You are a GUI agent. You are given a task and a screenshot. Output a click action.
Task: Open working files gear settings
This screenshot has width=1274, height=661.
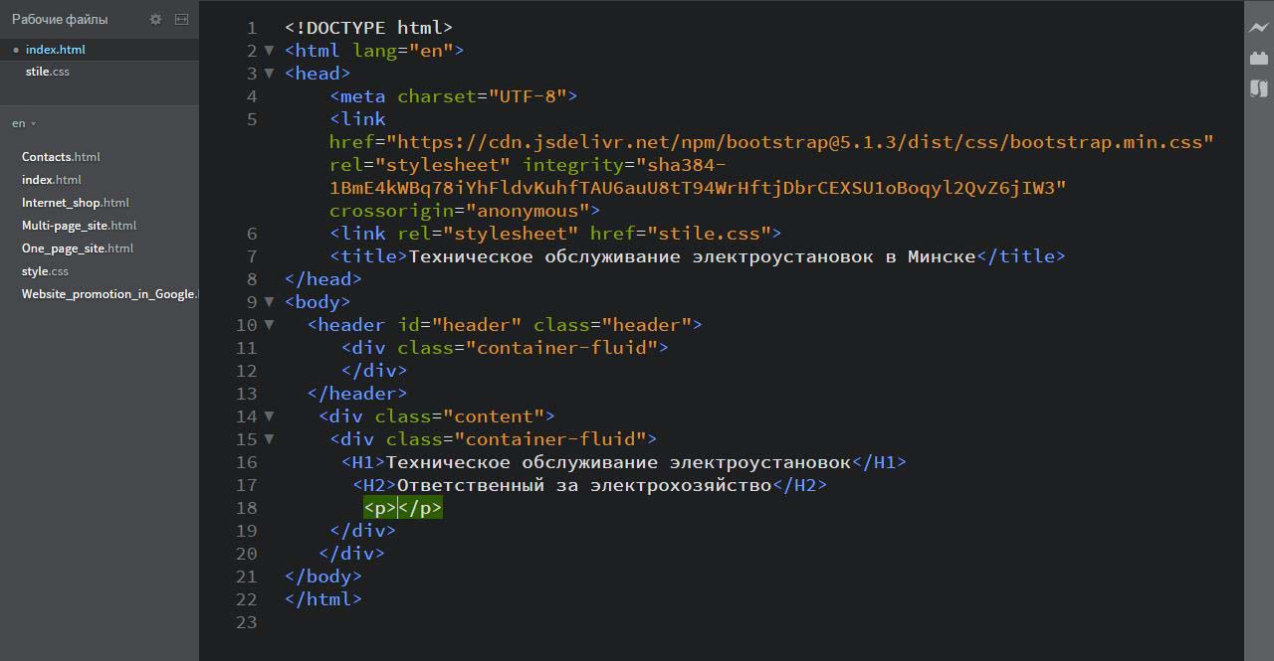pos(155,19)
